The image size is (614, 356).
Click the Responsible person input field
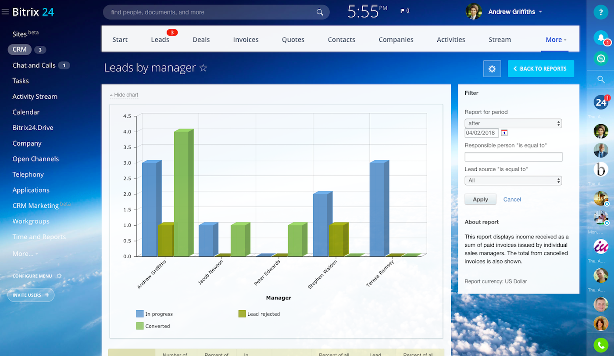click(x=513, y=157)
